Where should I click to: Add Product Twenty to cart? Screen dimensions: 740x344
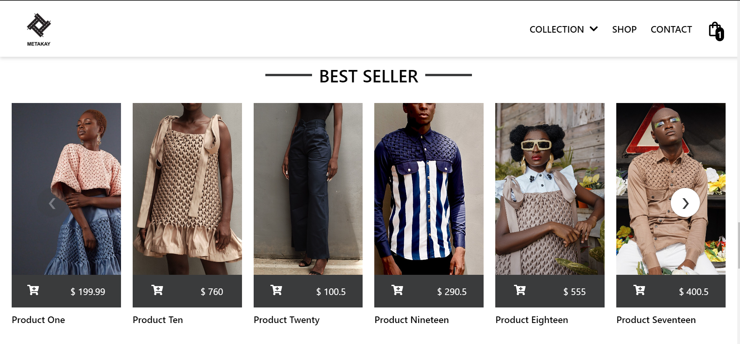coord(276,290)
